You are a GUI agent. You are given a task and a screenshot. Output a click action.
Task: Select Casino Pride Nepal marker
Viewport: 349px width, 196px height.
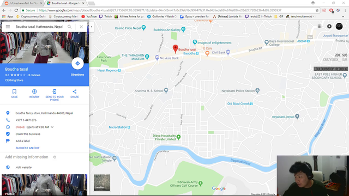143,28
